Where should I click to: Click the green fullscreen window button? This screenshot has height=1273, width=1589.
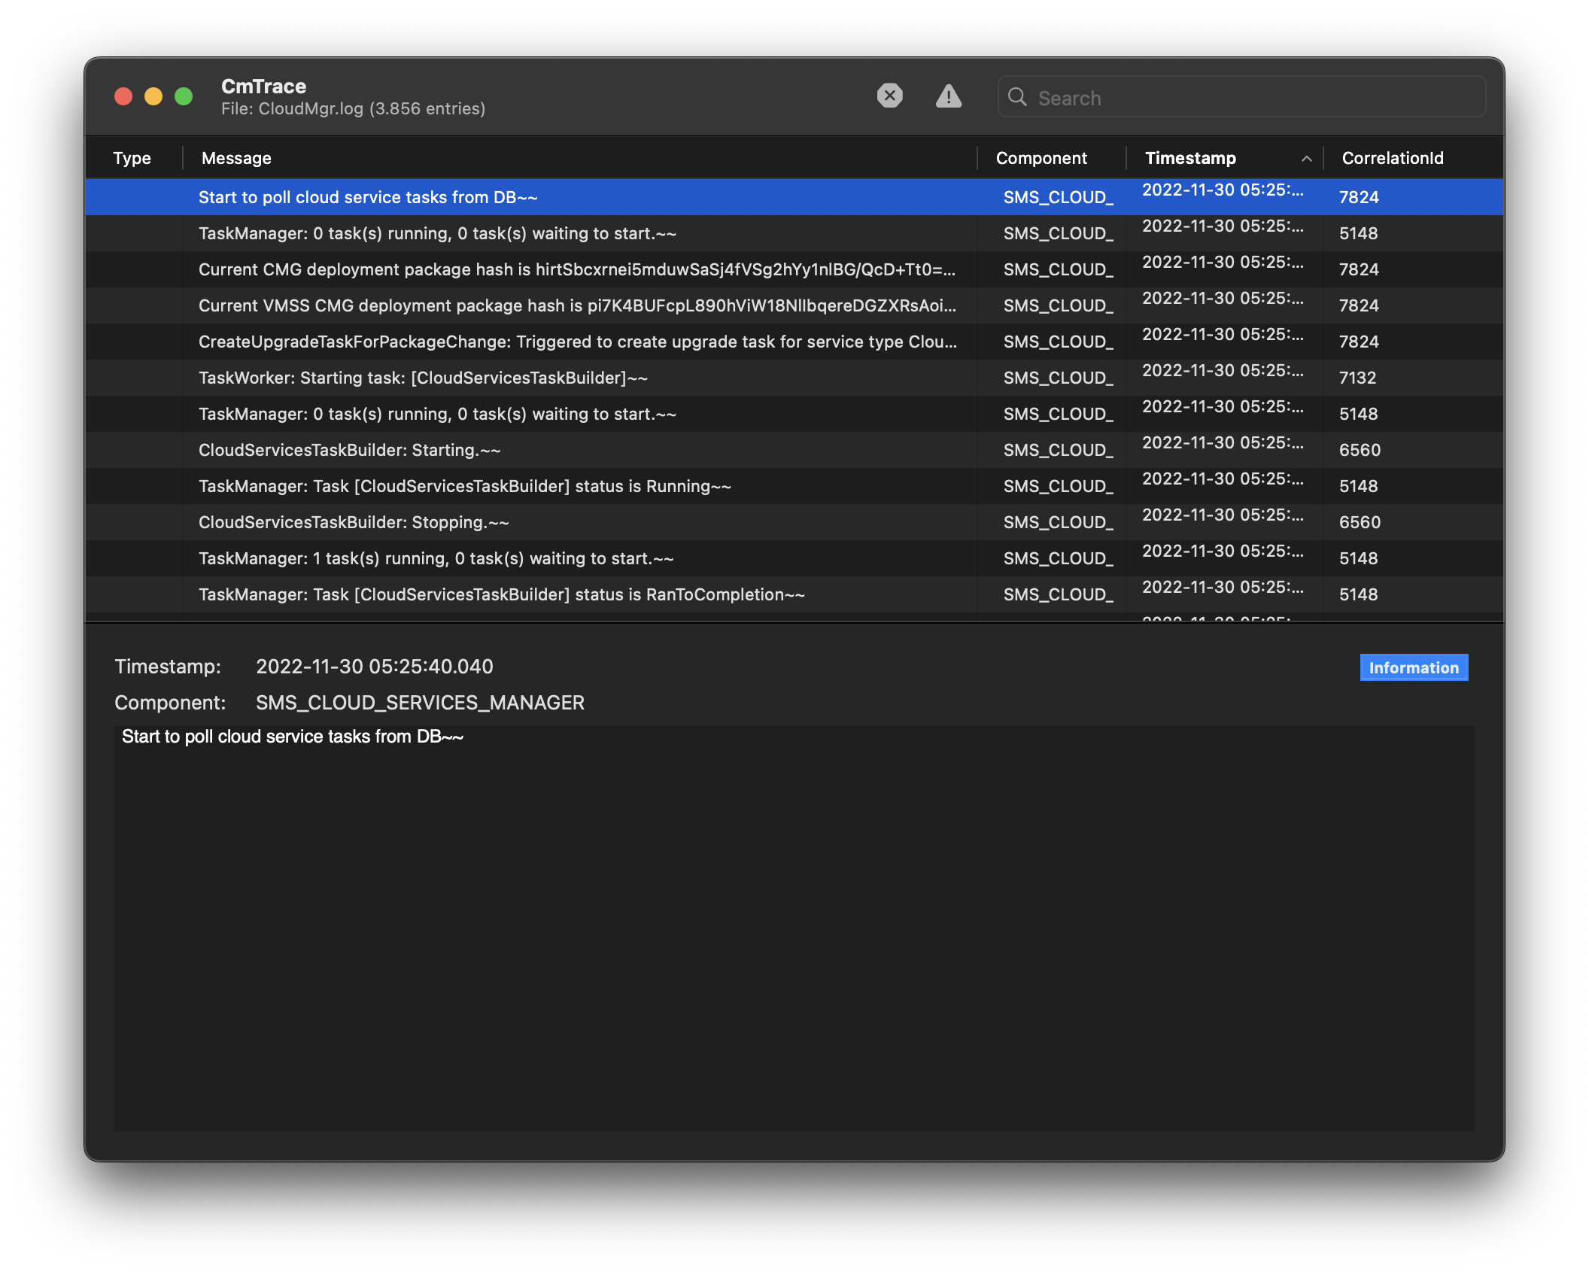pos(184,96)
